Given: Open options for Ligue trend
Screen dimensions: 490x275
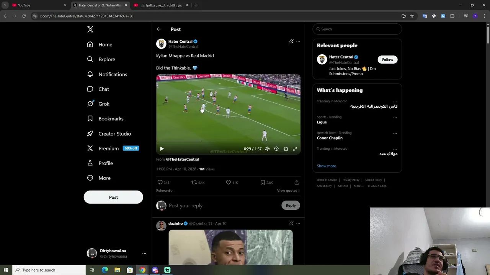Looking at the screenshot, I should click(x=395, y=118).
